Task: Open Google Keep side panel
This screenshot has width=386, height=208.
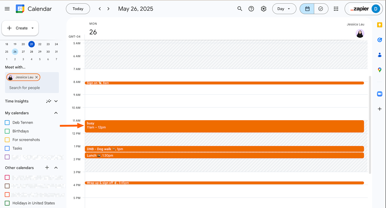Action: 380,25
